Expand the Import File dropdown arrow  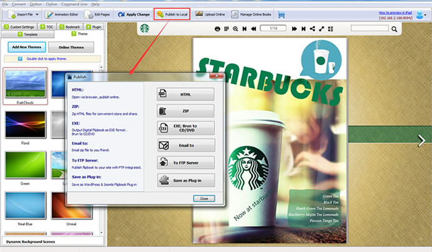tap(37, 14)
